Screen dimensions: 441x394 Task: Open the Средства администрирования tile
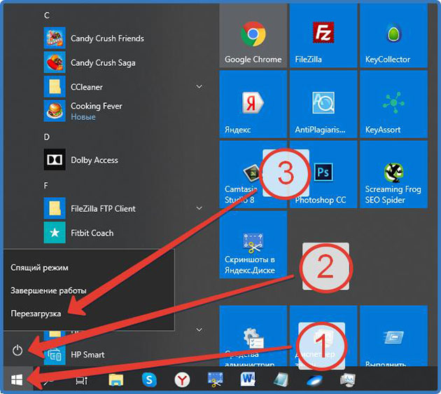click(253, 336)
